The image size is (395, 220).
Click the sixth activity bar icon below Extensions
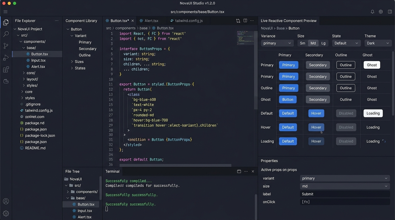coord(6,81)
